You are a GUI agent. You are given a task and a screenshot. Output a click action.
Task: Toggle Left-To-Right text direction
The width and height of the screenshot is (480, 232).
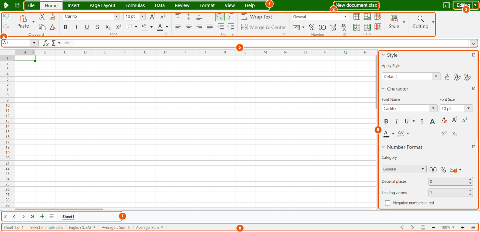(x=220, y=16)
